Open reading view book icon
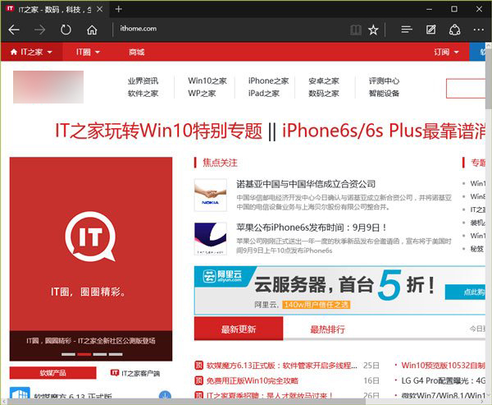This screenshot has width=492, height=405. pos(355,30)
